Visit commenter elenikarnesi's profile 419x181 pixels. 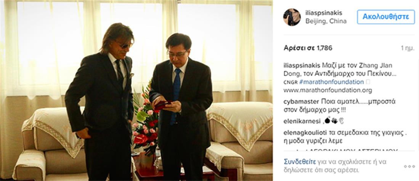tap(302, 121)
